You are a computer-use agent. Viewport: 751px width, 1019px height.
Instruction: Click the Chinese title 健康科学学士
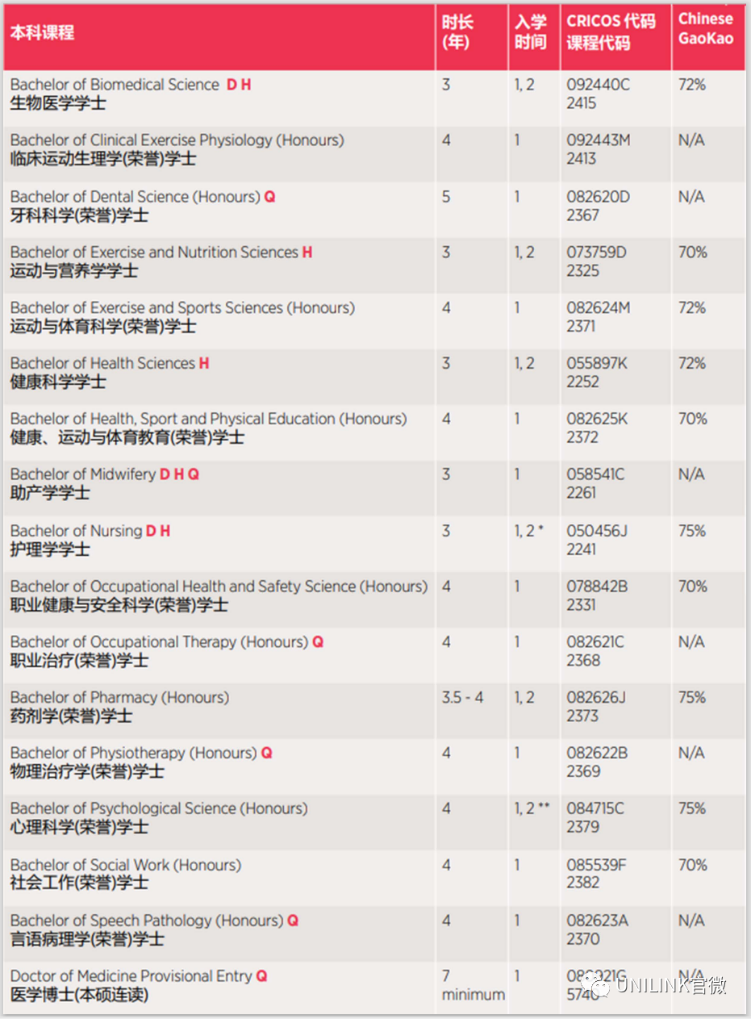pos(58,382)
